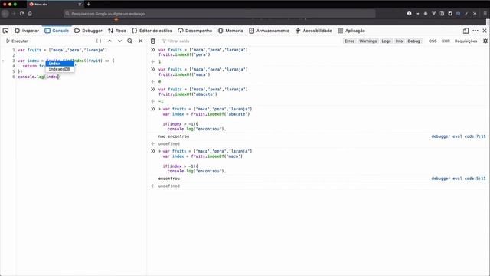Click the 'encontrou' log message

(168, 179)
